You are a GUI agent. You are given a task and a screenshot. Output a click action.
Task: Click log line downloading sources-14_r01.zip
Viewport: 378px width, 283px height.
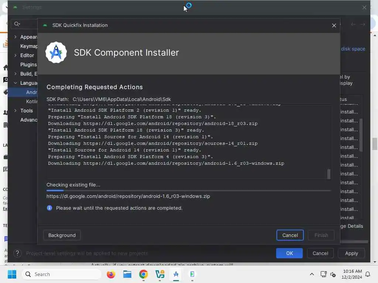[x=152, y=143]
